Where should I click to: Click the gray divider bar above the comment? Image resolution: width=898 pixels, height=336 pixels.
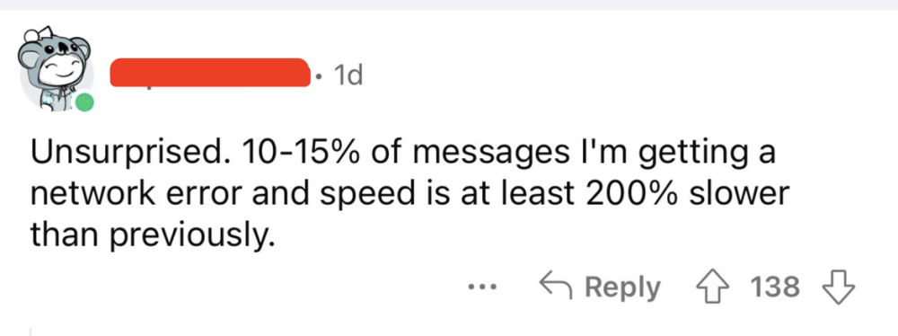pos(449,4)
